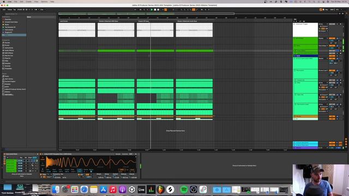Viewport: 349px width, 196px height.
Task: Select Plug-ins category in browser
Action: (x=8, y=58)
